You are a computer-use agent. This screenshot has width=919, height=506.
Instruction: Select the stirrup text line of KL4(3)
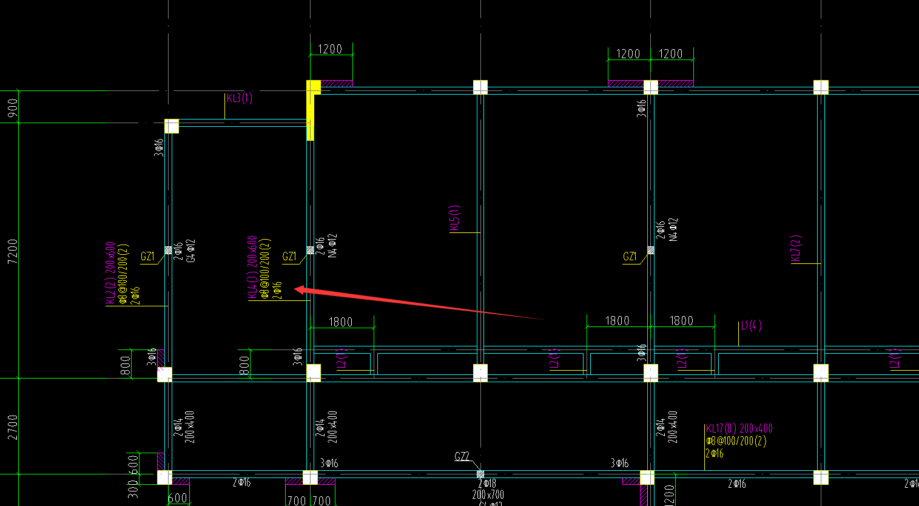[265, 269]
